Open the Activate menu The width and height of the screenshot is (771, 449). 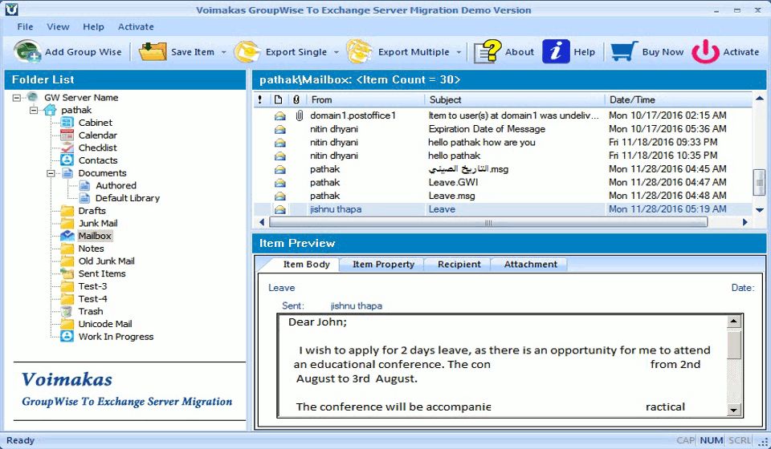pyautogui.click(x=136, y=26)
